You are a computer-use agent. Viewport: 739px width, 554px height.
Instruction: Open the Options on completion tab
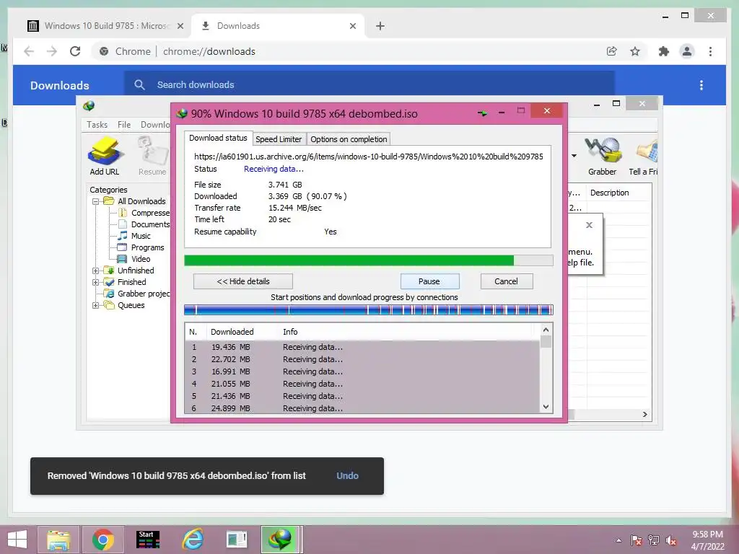coord(349,139)
